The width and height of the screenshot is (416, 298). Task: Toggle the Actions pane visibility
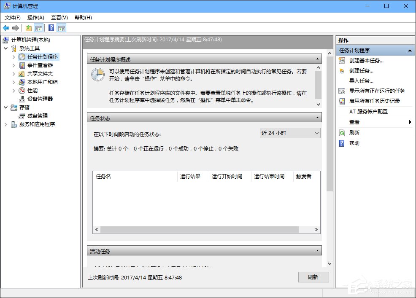point(62,28)
